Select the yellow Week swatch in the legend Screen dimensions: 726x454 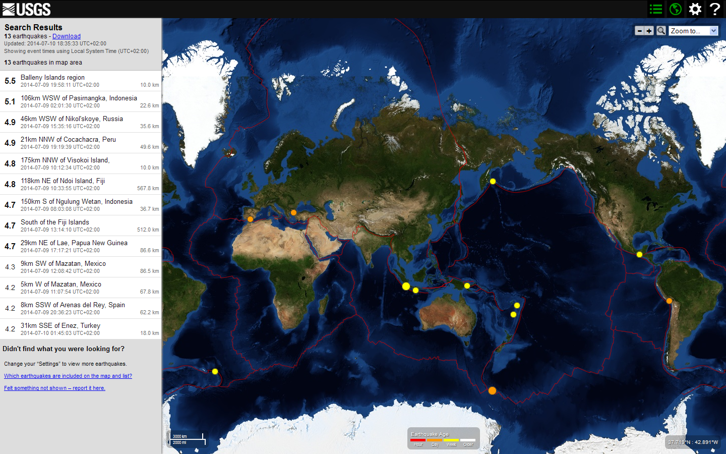[451, 440]
